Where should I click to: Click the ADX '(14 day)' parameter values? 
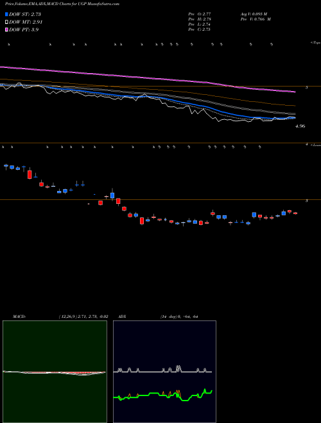pos(178,317)
